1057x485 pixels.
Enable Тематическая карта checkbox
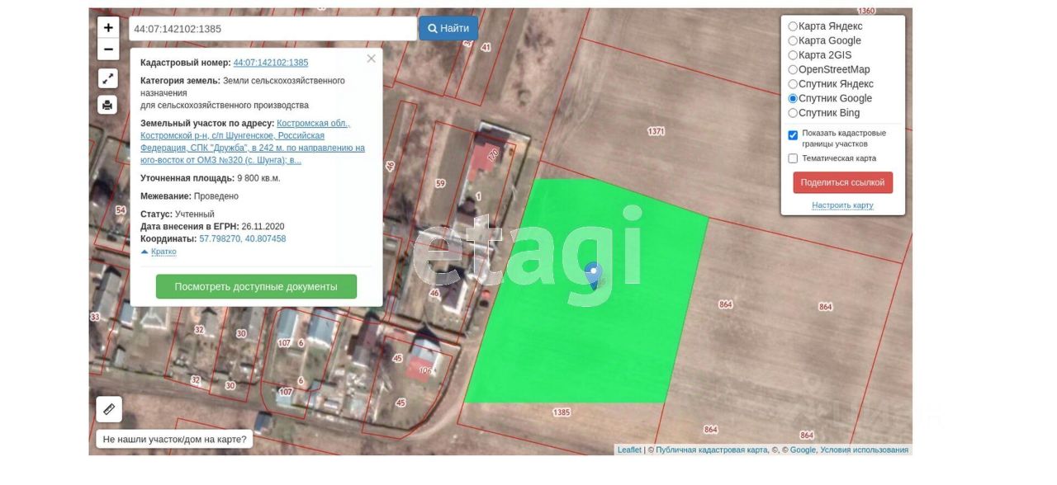coord(793,158)
